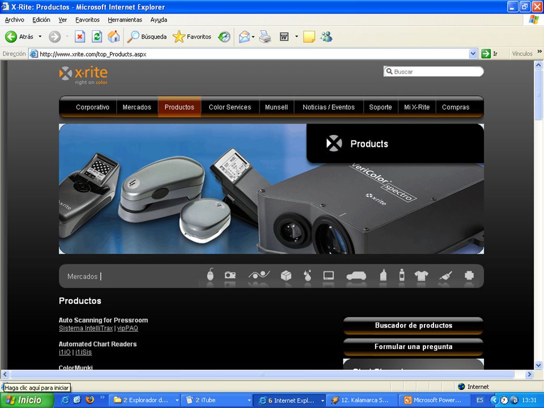
Task: Open the History clock icon
Action: point(224,36)
